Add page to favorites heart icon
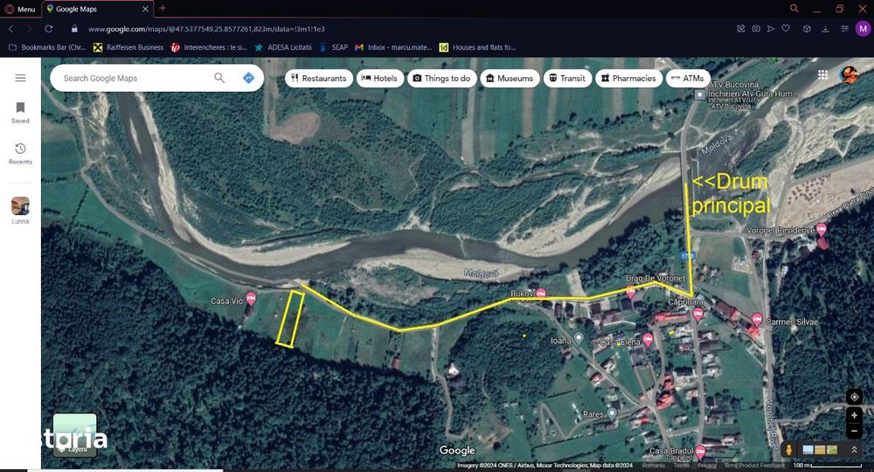Viewport: 874px width, 472px height. [x=786, y=29]
